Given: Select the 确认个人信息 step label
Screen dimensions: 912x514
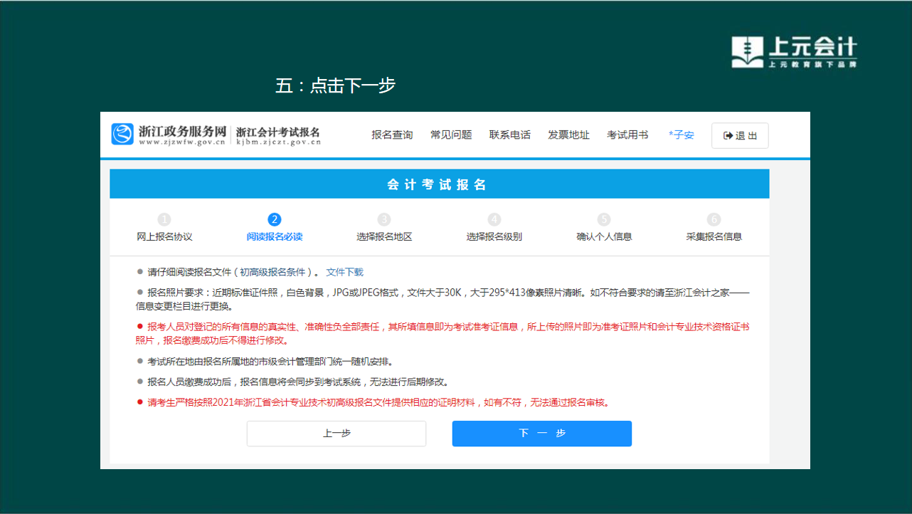Looking at the screenshot, I should point(604,237).
